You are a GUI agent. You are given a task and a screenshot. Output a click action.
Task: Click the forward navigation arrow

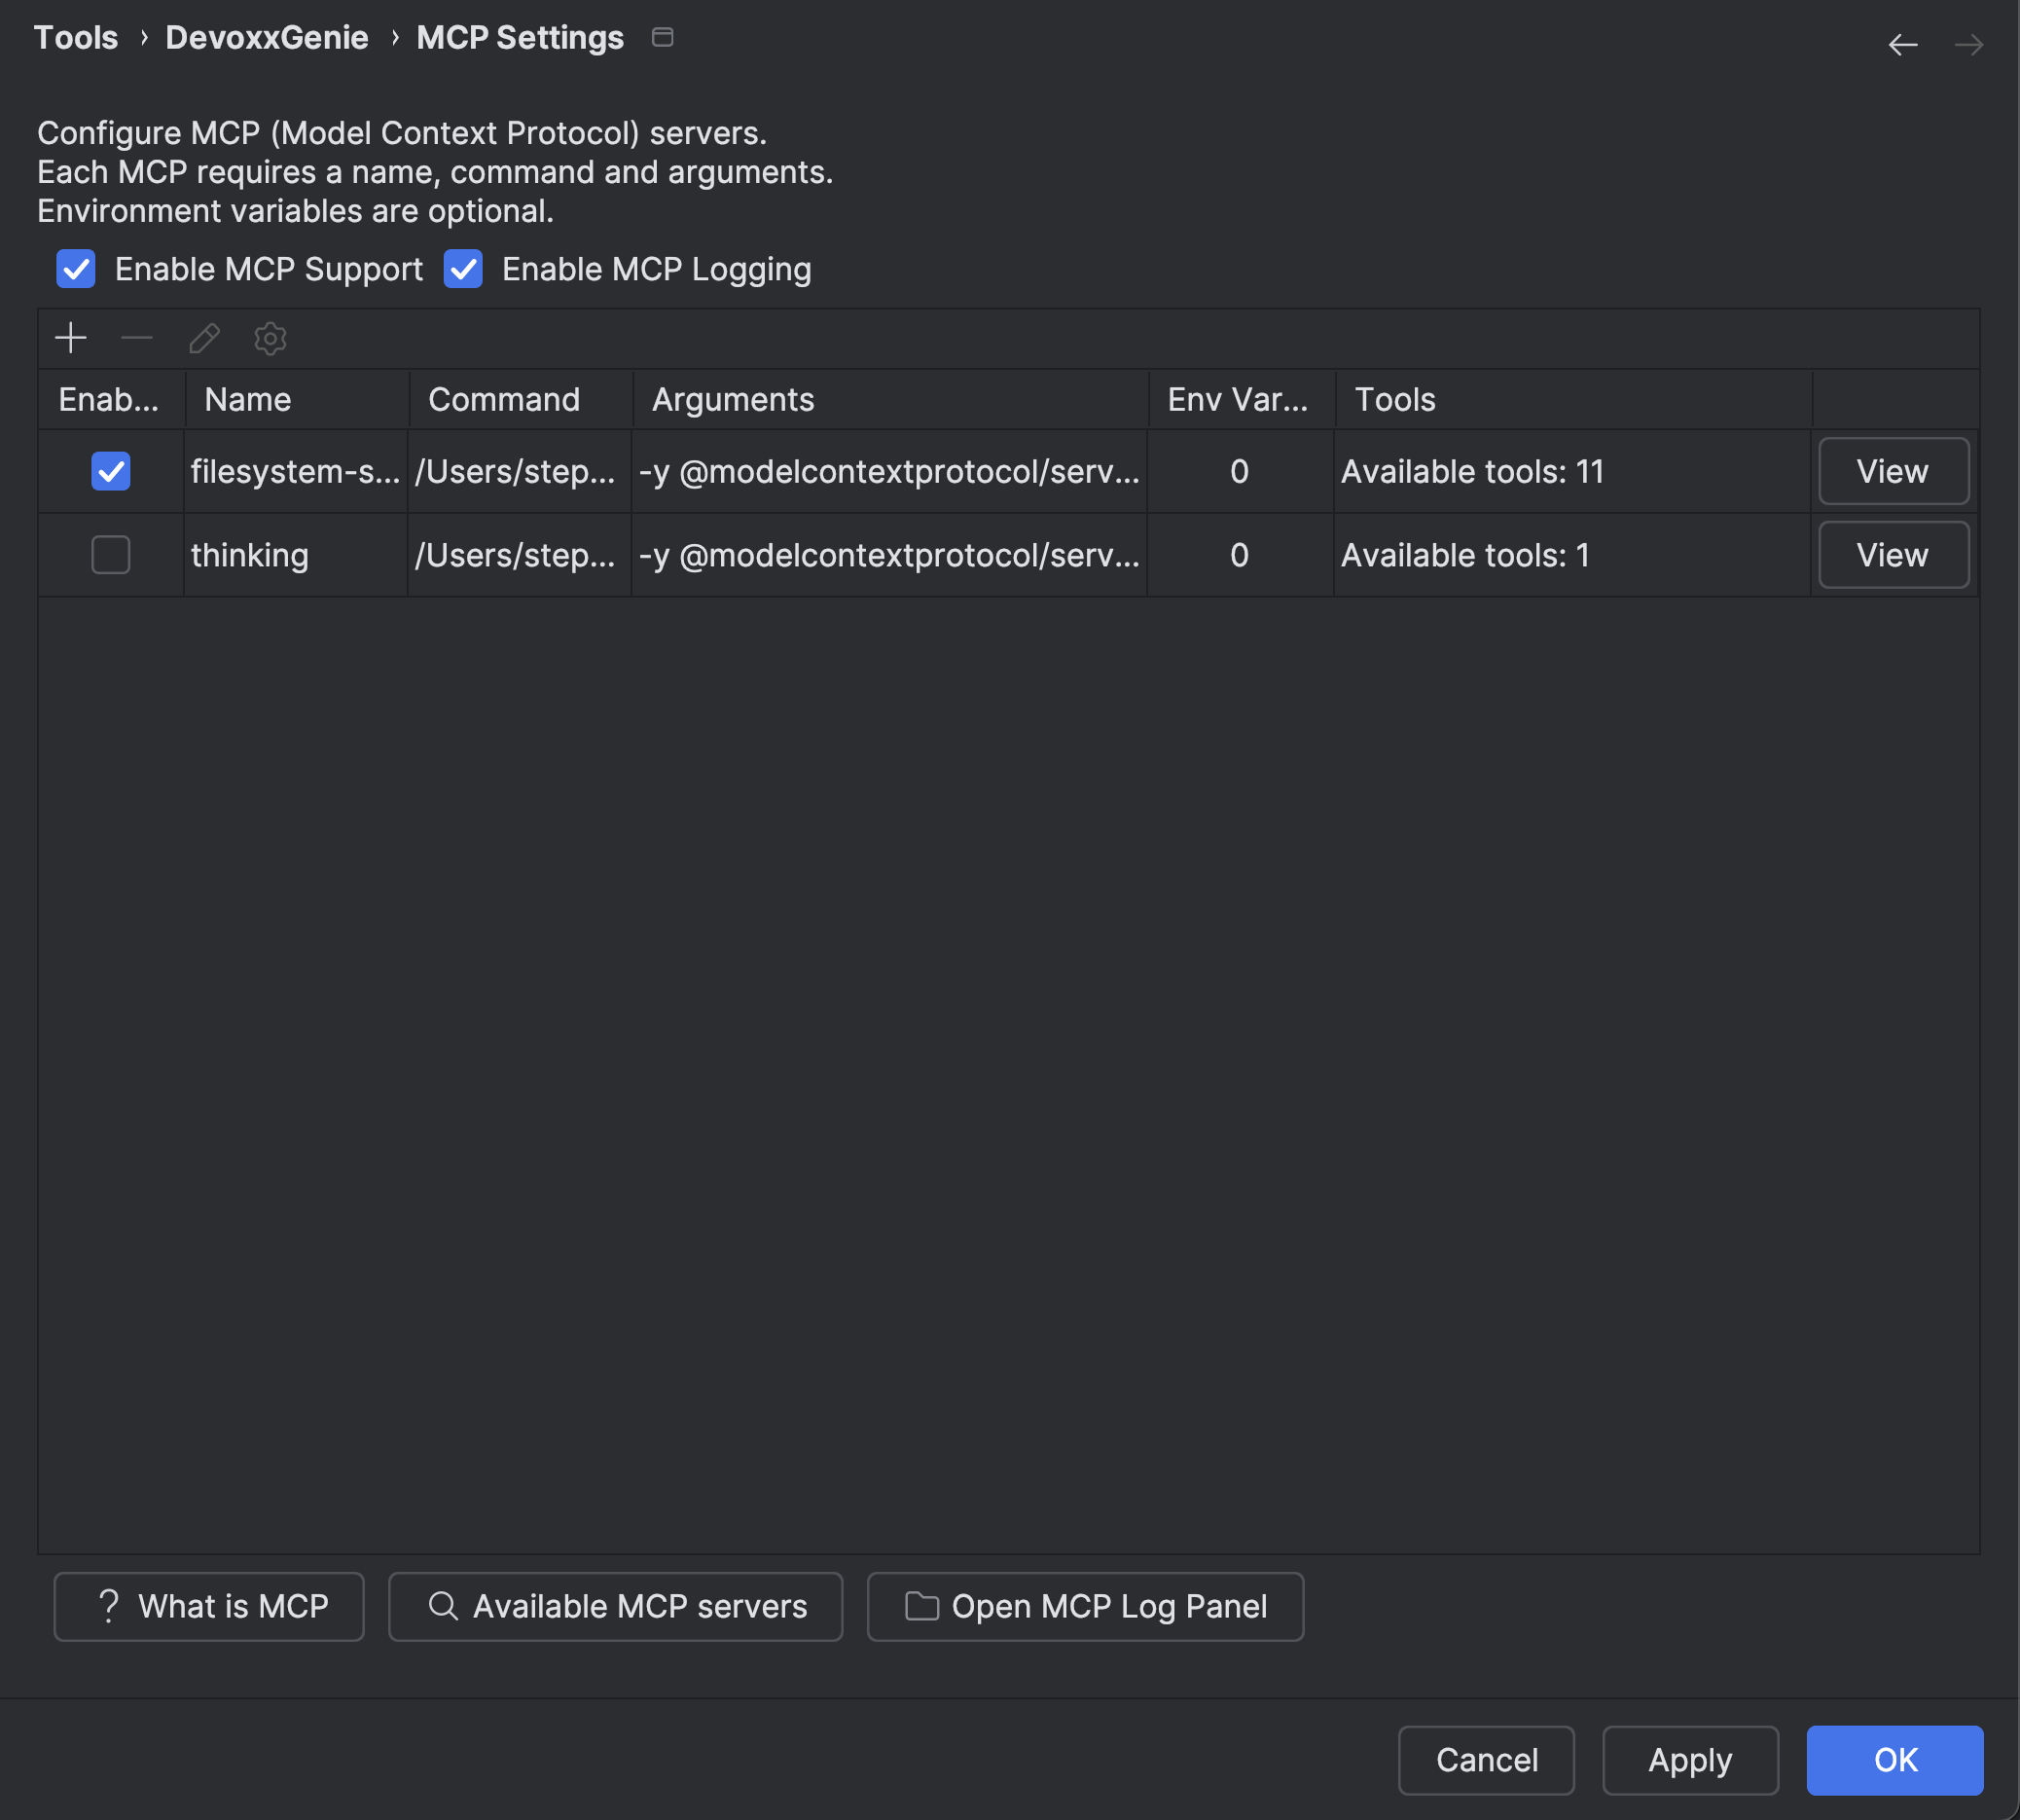(x=1968, y=45)
